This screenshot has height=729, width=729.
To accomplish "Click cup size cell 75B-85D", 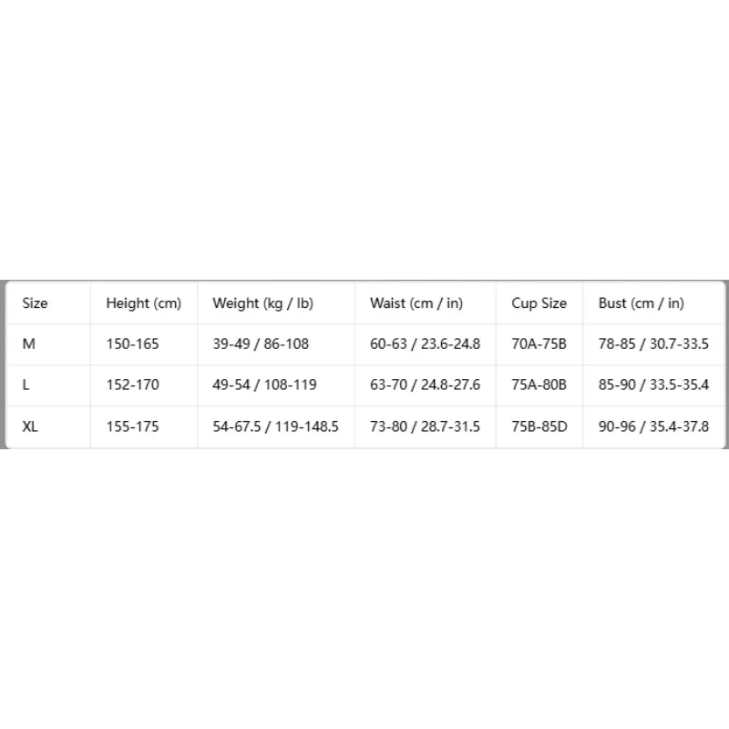I will pyautogui.click(x=539, y=426).
